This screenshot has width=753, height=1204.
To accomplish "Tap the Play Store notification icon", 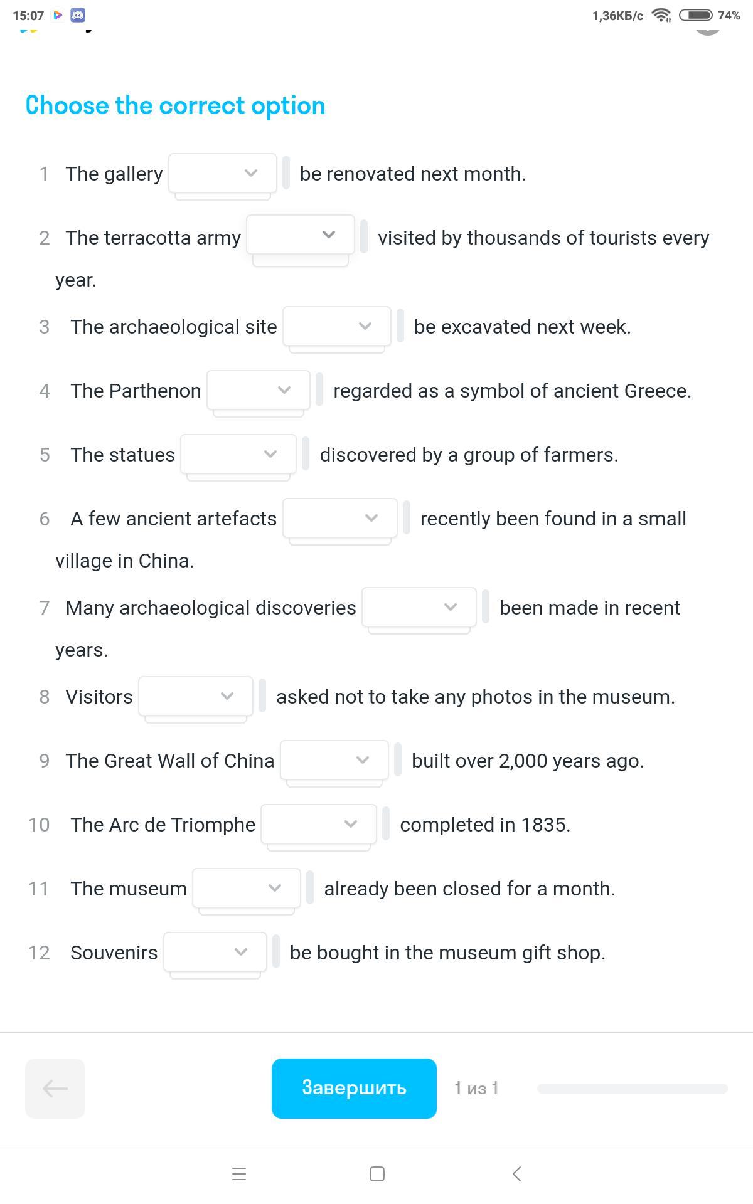I will point(58,15).
